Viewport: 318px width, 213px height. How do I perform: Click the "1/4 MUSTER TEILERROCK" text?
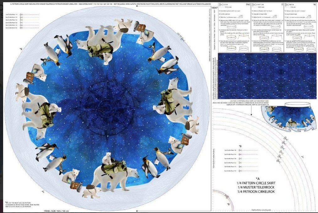pos(256,187)
